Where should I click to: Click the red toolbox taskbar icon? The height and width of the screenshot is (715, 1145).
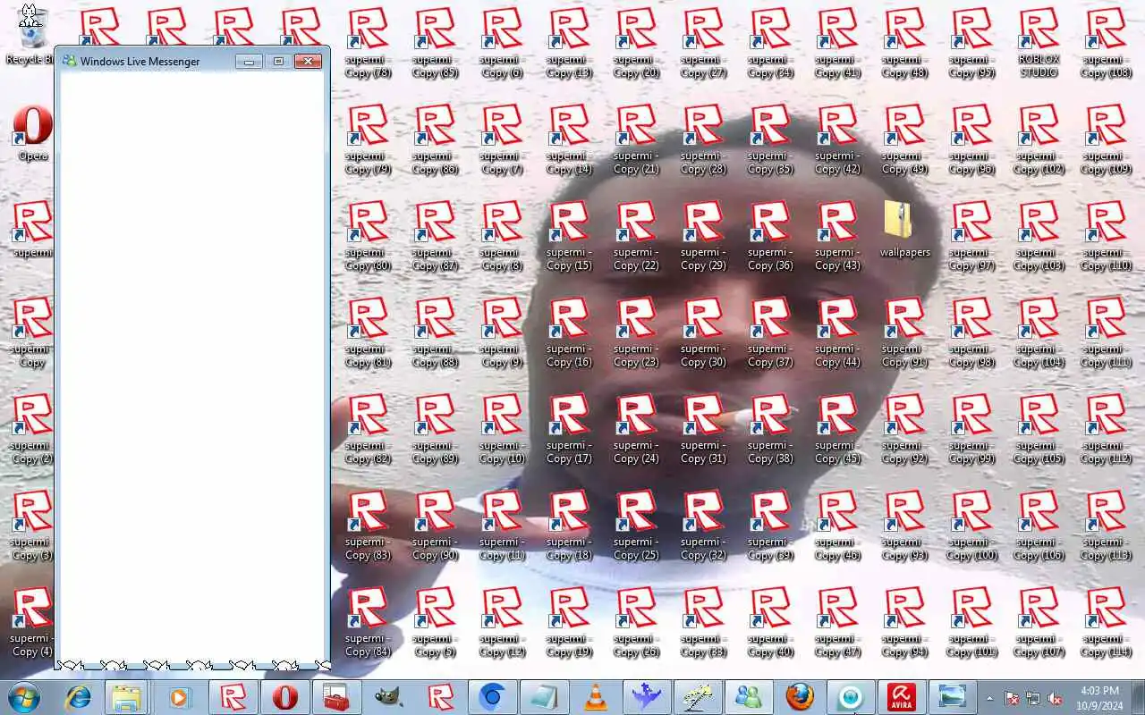tap(336, 697)
